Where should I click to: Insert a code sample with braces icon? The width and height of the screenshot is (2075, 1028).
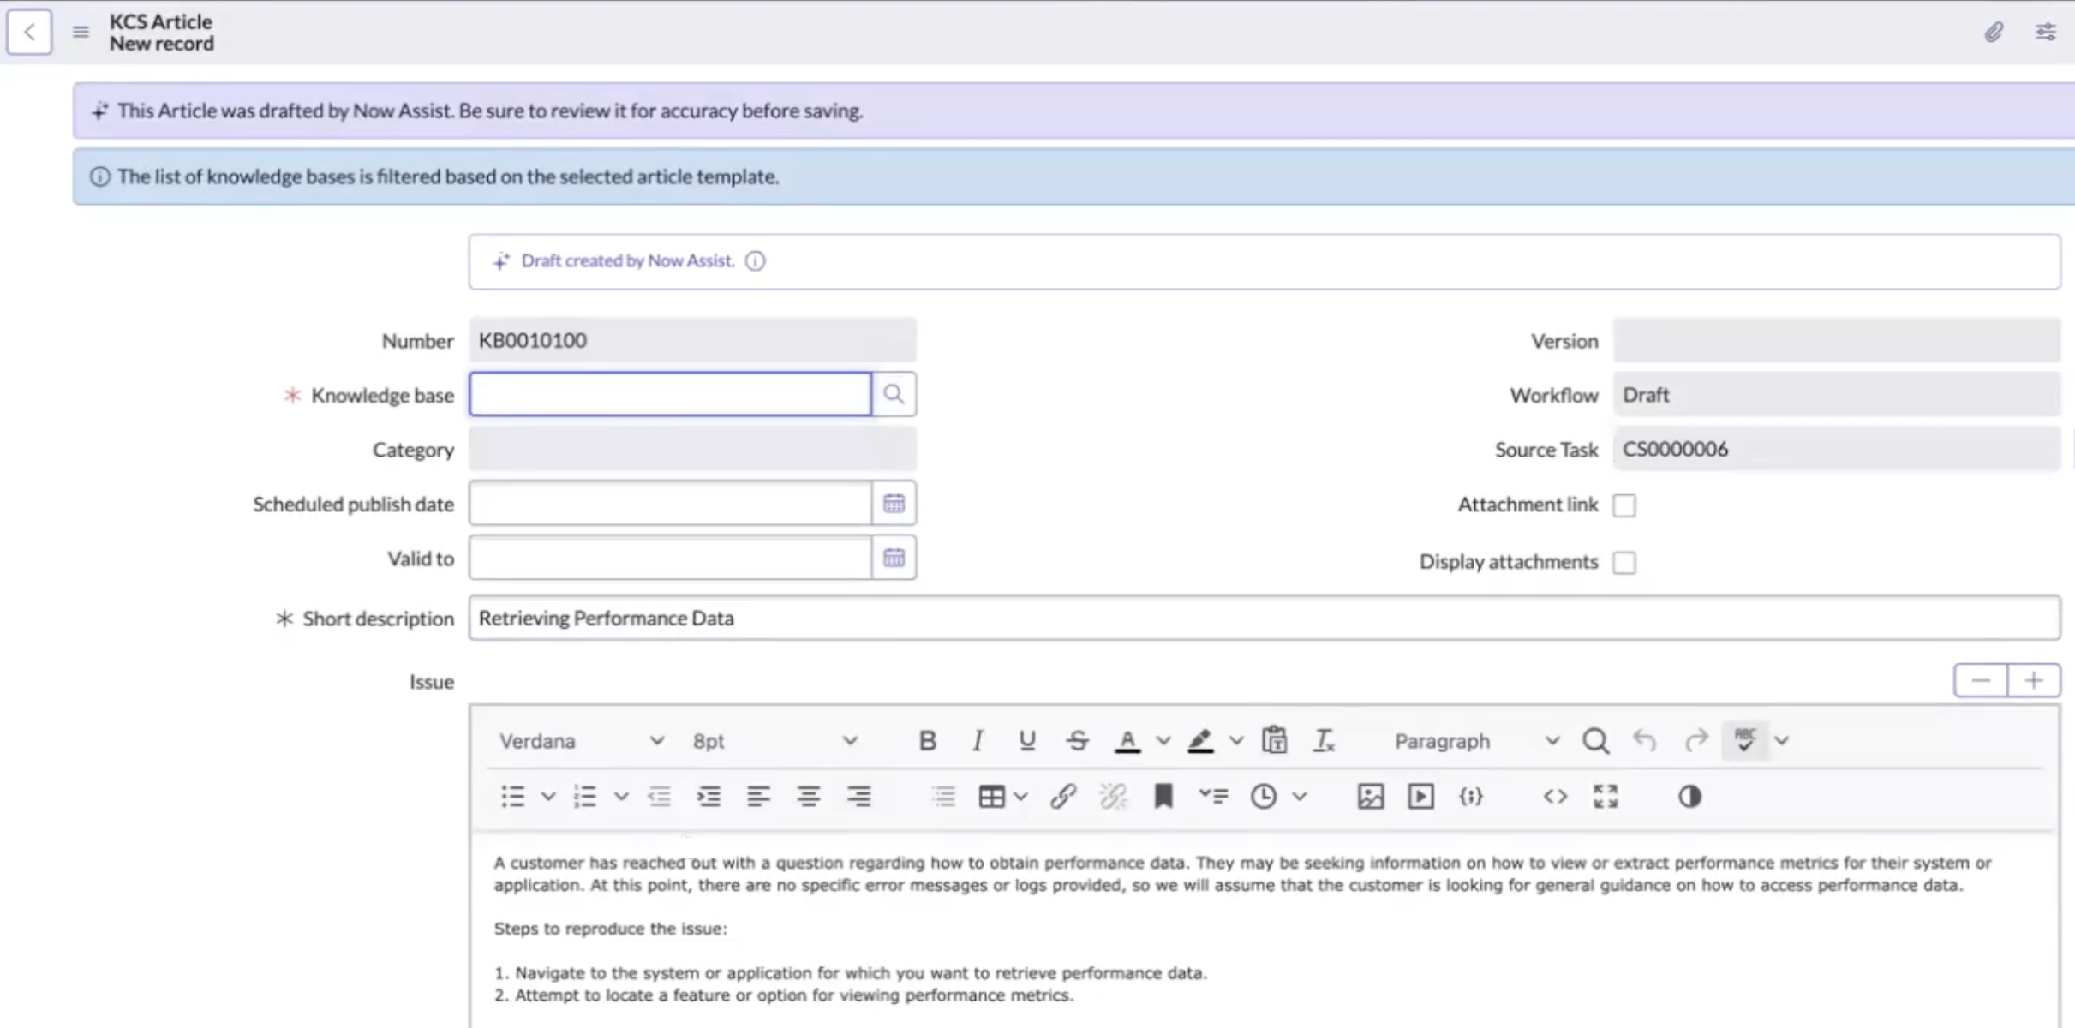click(1471, 797)
